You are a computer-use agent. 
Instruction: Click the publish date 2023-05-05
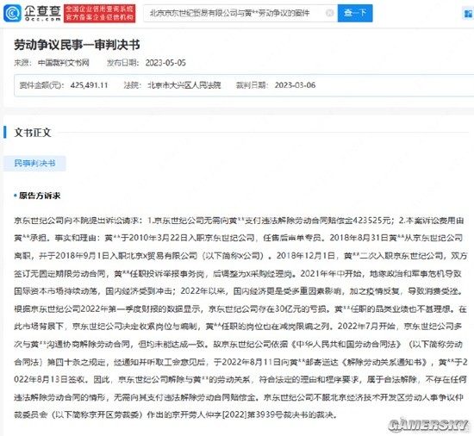(x=165, y=63)
